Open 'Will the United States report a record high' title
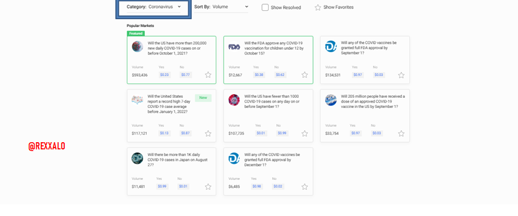This screenshot has width=518, height=216. (x=169, y=104)
